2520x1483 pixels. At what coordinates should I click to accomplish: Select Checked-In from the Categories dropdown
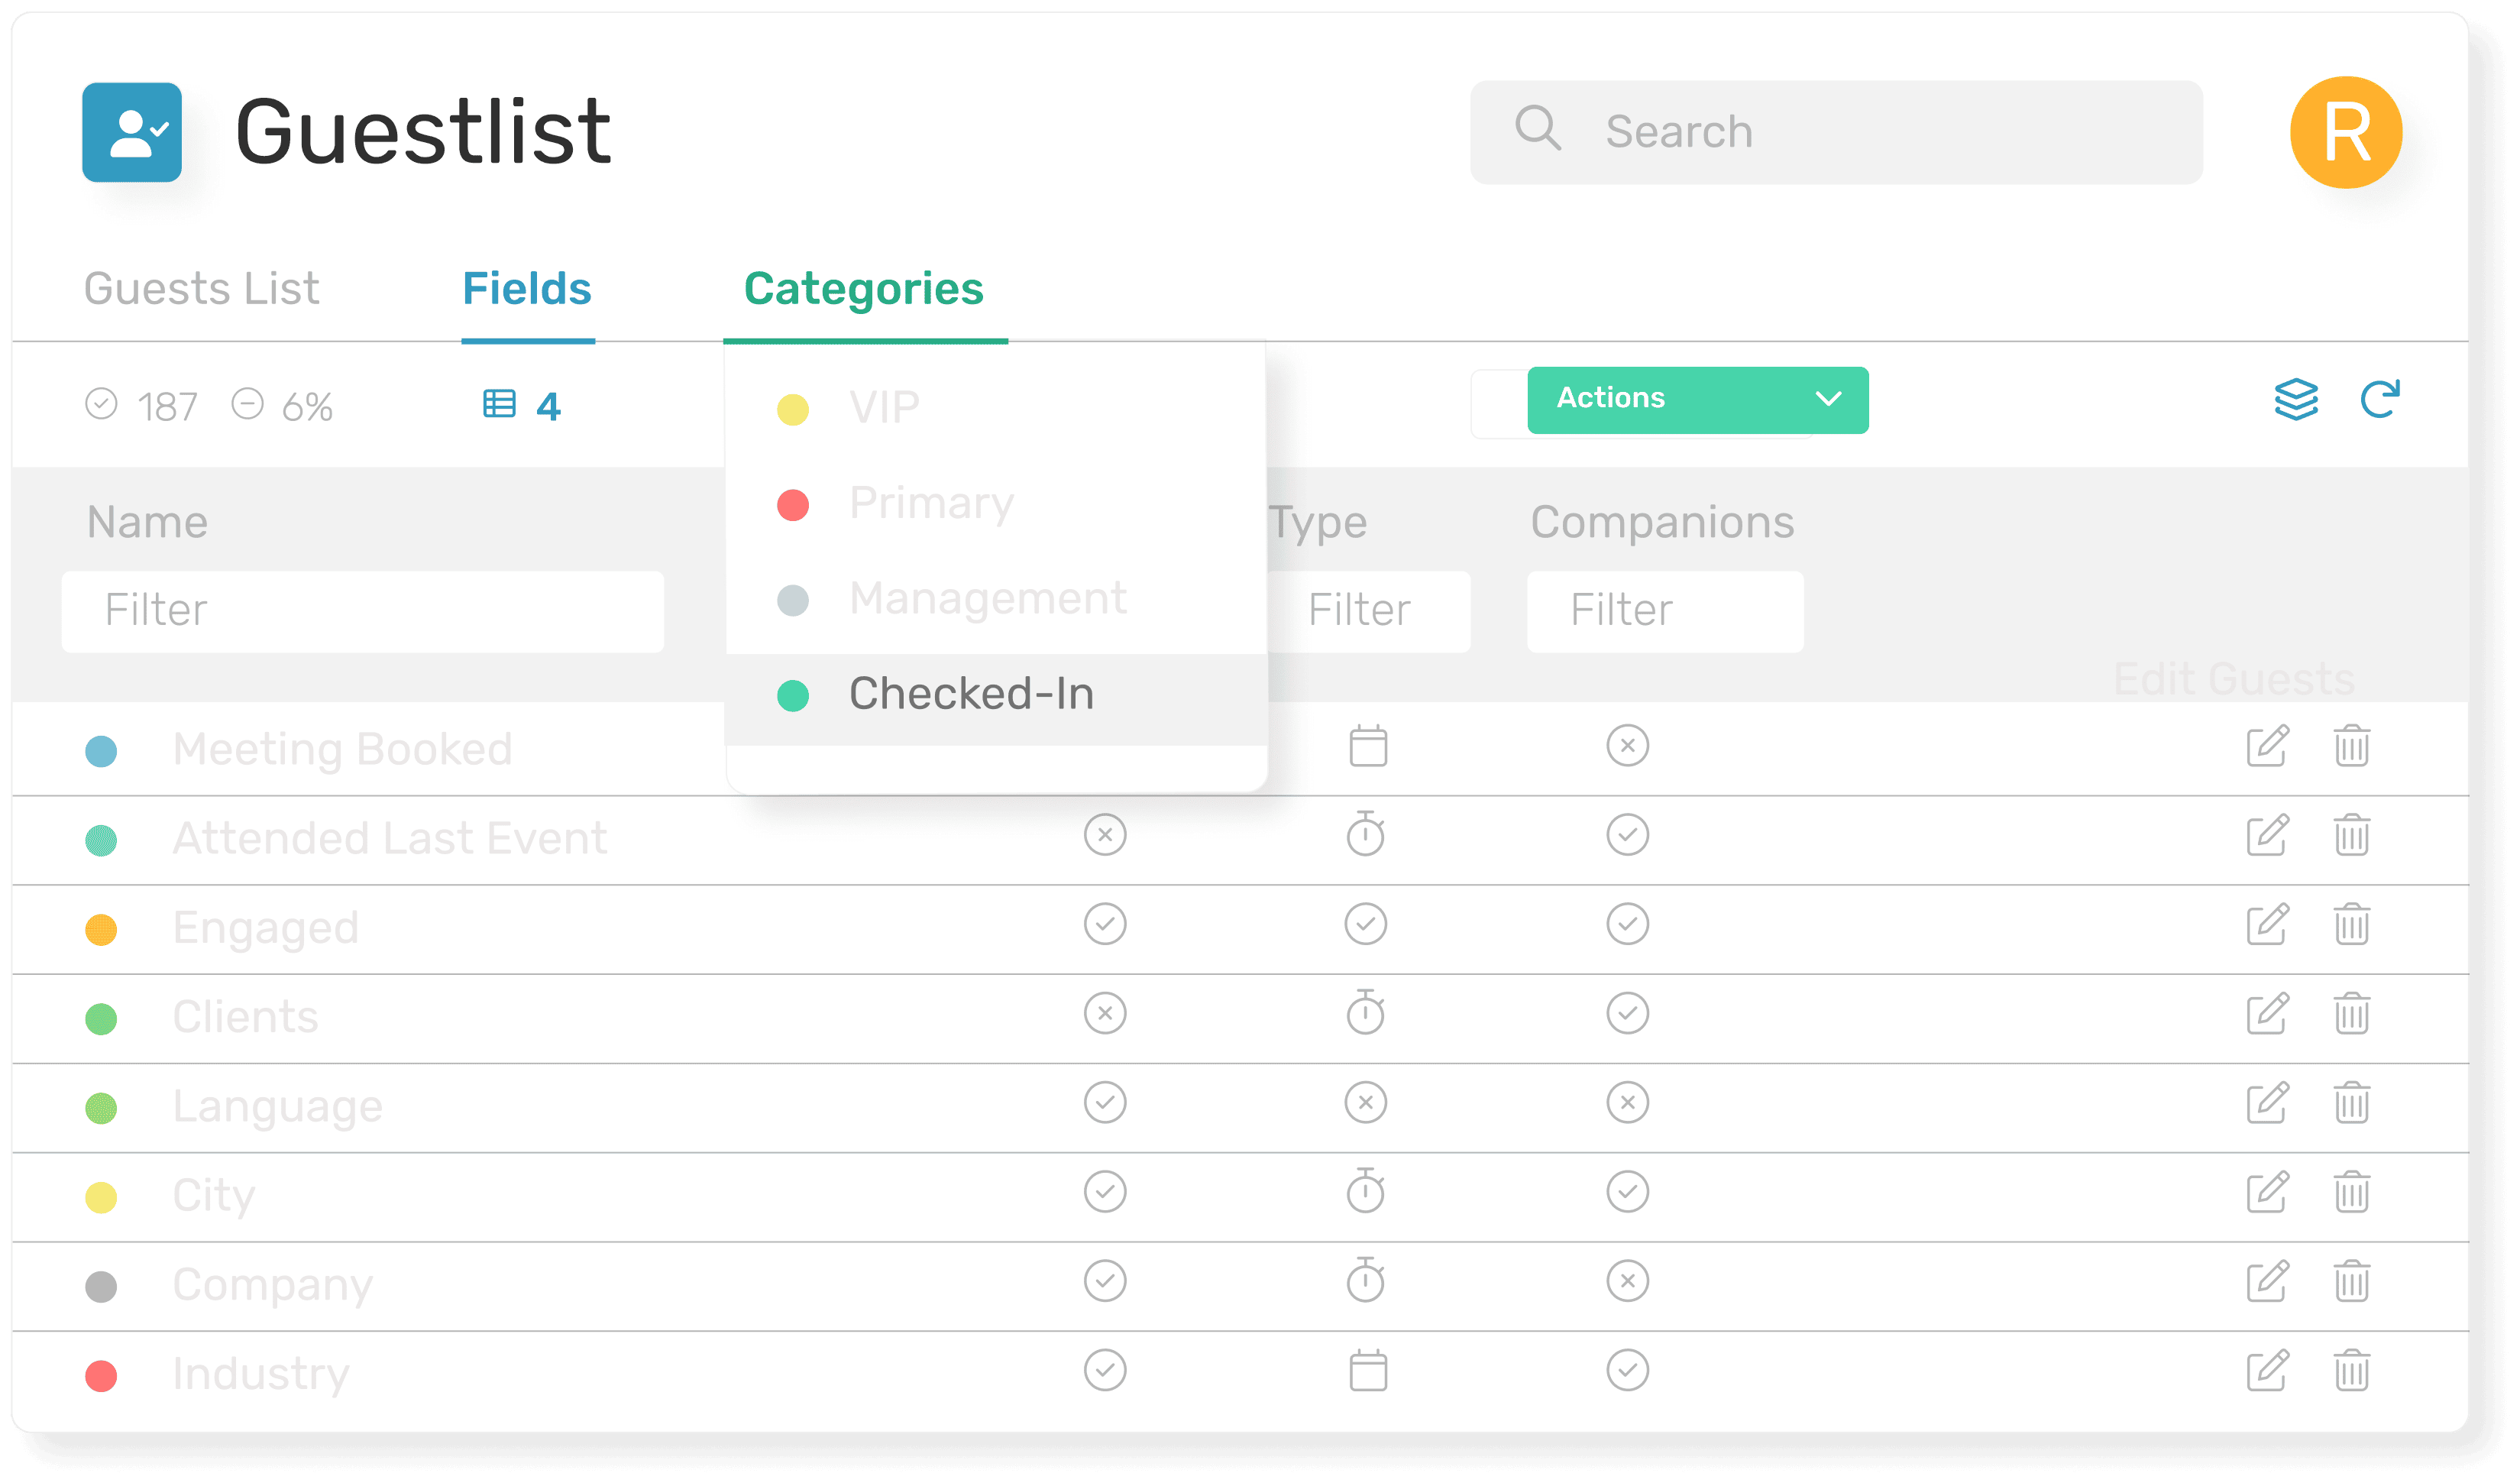point(970,694)
